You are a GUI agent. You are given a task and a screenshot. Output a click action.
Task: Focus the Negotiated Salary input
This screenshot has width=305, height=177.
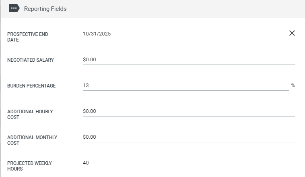[x=189, y=60]
